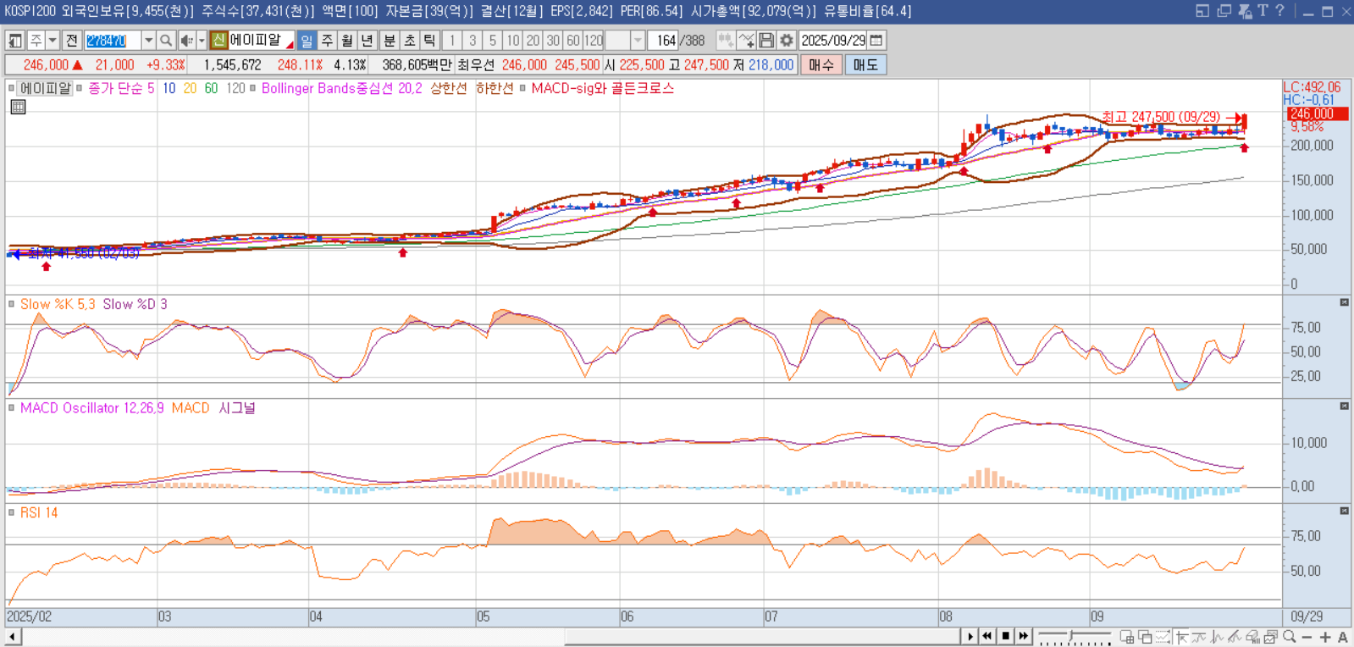Open the calendar date picker icon

pos(876,41)
